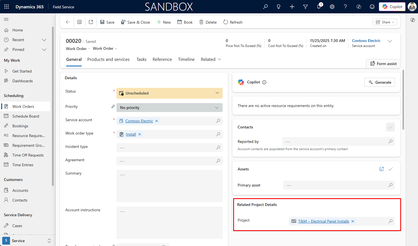Switch to Products and services tab

pyautogui.click(x=108, y=59)
